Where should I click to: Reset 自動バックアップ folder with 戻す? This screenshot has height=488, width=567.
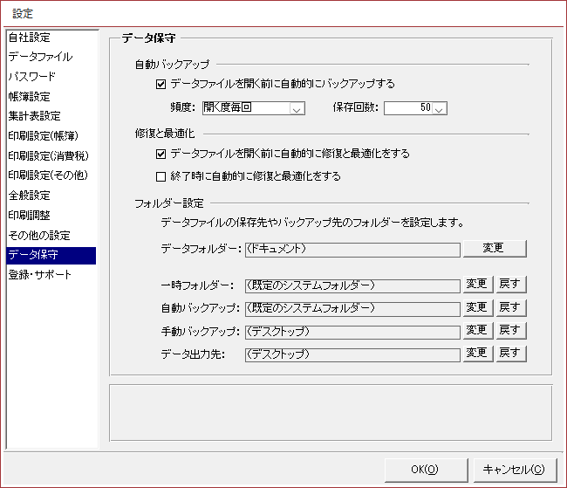pyautogui.click(x=510, y=307)
